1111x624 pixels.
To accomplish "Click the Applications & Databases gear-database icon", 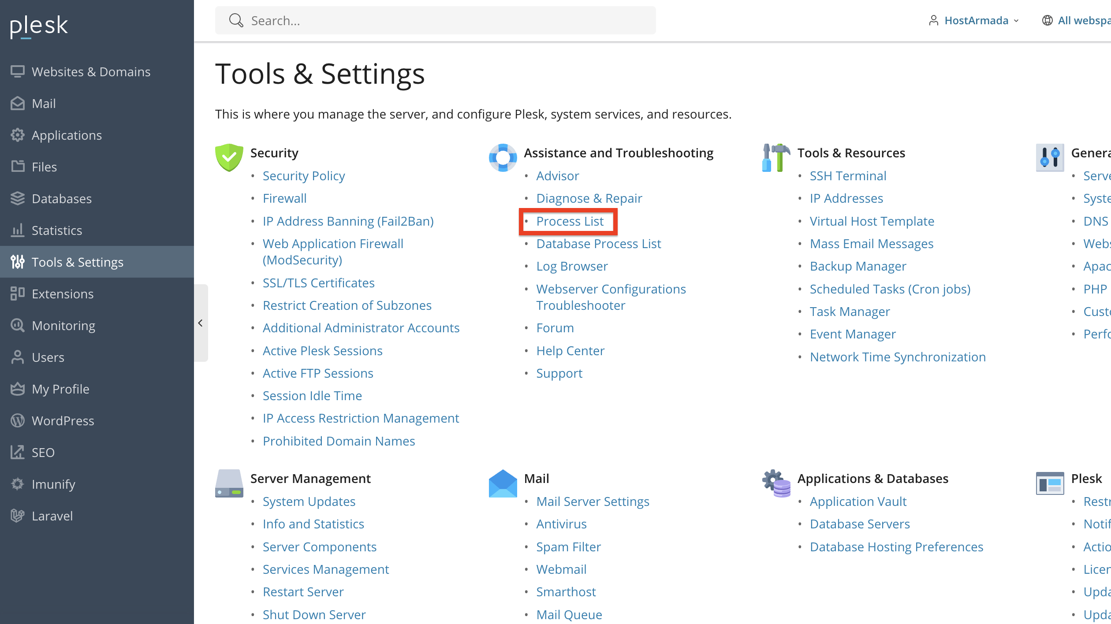I will tap(776, 483).
